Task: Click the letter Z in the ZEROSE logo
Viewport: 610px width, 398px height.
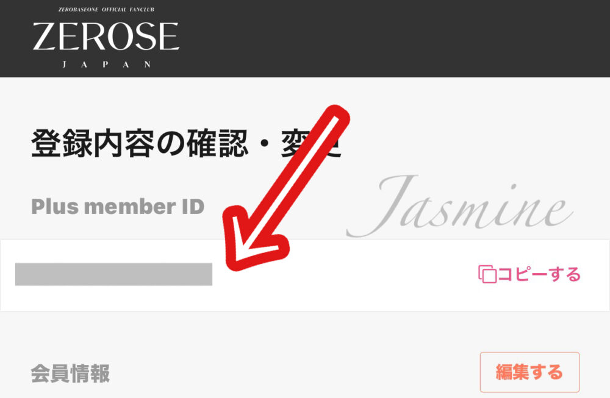Action: tap(46, 36)
